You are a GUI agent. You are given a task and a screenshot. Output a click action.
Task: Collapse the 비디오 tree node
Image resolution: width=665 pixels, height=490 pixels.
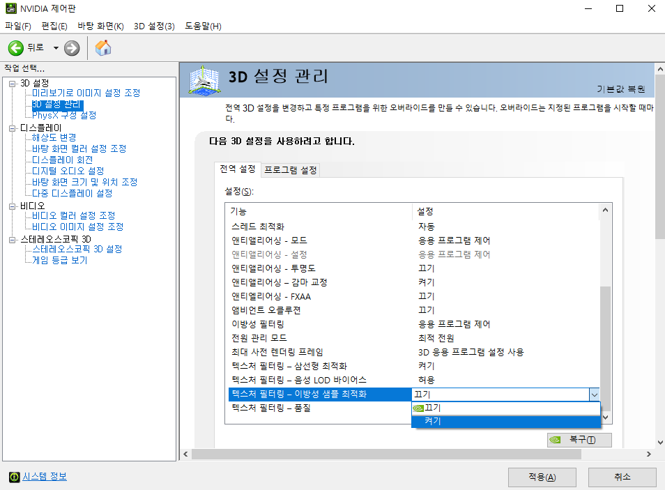click(x=13, y=206)
